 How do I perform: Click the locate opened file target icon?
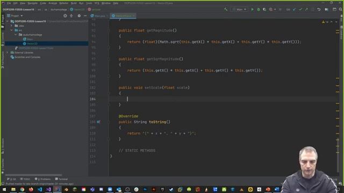click(65, 16)
